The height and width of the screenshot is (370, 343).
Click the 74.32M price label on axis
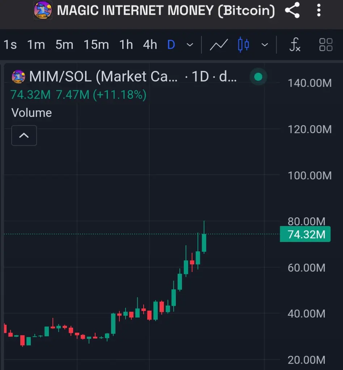click(x=305, y=234)
